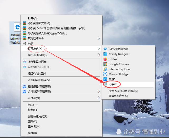Click the archive icon beside 添加到 zip(T)
The image size is (169, 138).
(x=25, y=28)
